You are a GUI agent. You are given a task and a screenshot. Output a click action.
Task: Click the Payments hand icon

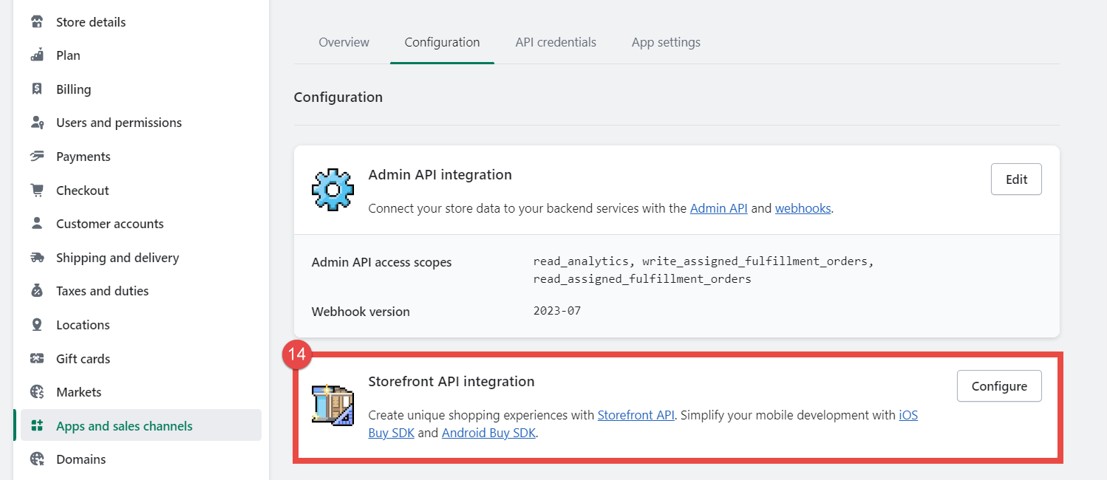point(37,157)
